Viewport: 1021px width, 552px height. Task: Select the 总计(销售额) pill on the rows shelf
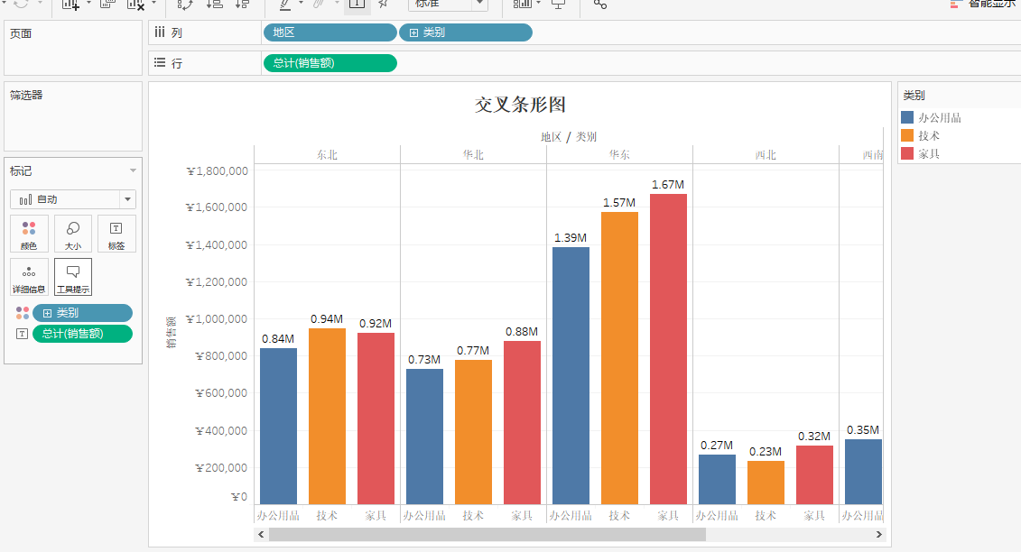click(x=330, y=63)
